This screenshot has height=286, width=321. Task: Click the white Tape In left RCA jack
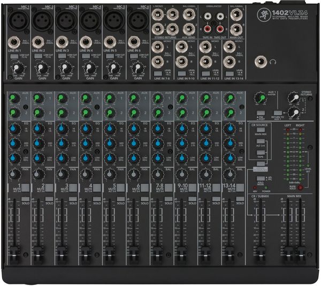pos(208,16)
